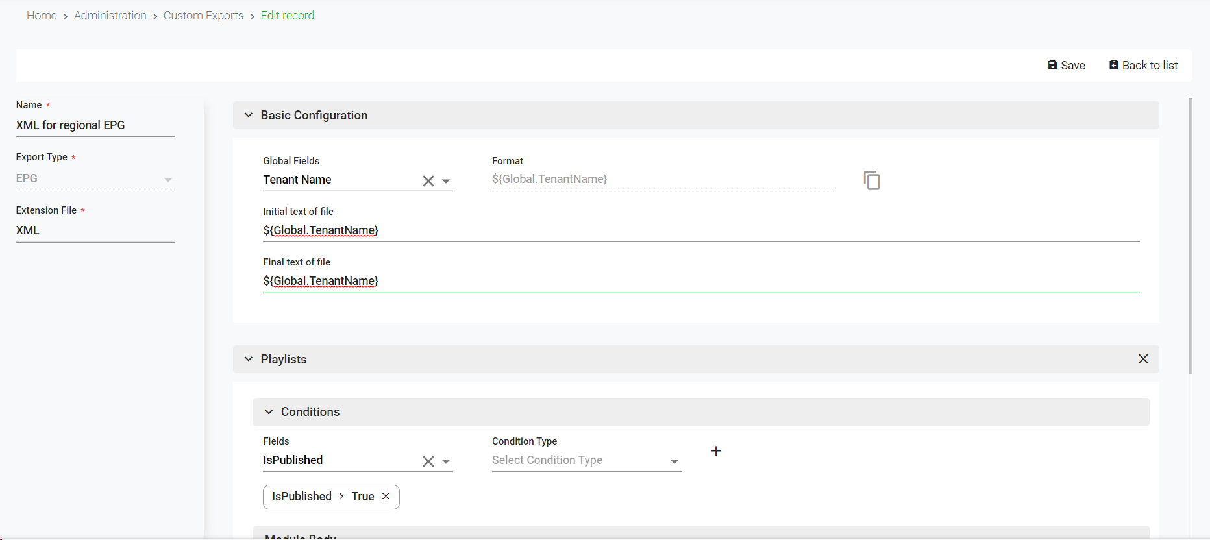Clear the Tenant Name global field
1210x540 pixels.
pos(428,181)
